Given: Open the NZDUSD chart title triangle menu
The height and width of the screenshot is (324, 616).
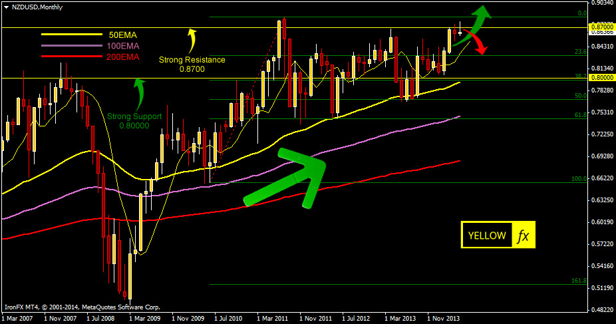Looking at the screenshot, I should [x=5, y=6].
